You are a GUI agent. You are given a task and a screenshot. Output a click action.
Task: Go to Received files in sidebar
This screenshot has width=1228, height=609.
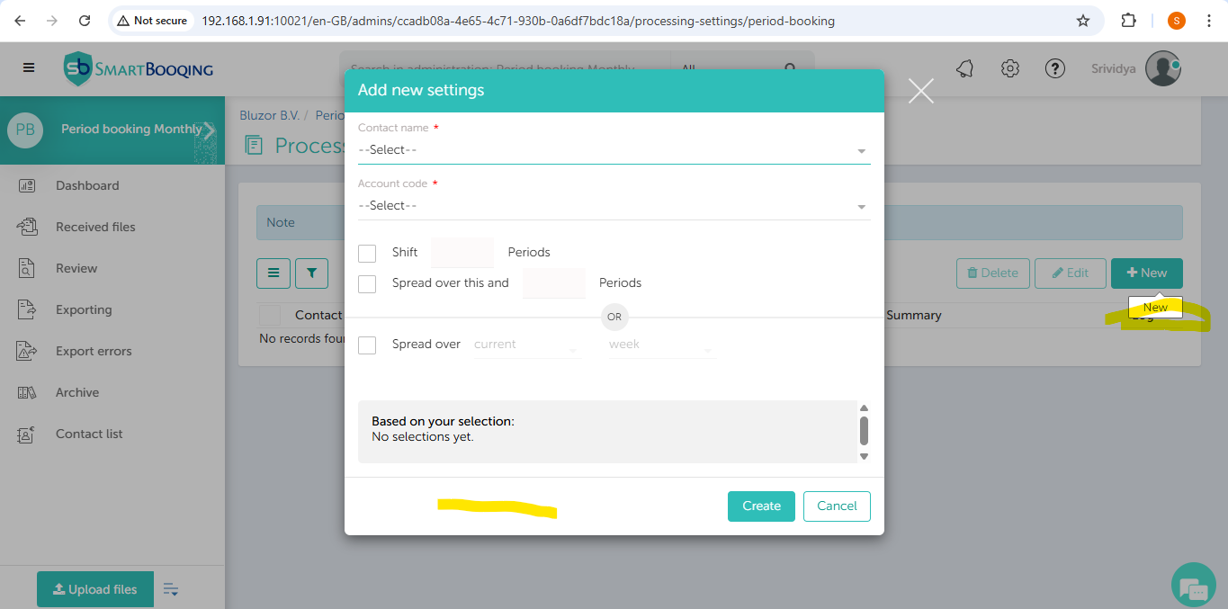pos(95,227)
